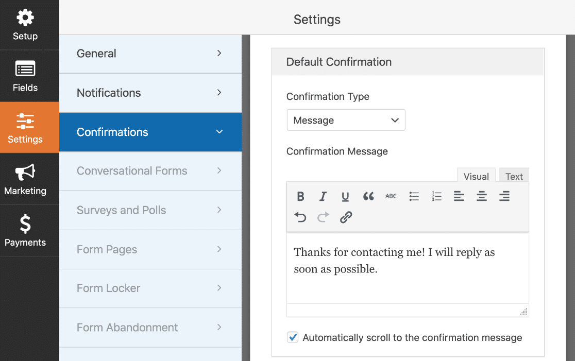Image resolution: width=575 pixels, height=361 pixels.
Task: Expand Surveys and Polls chevron
Action: pyautogui.click(x=219, y=210)
